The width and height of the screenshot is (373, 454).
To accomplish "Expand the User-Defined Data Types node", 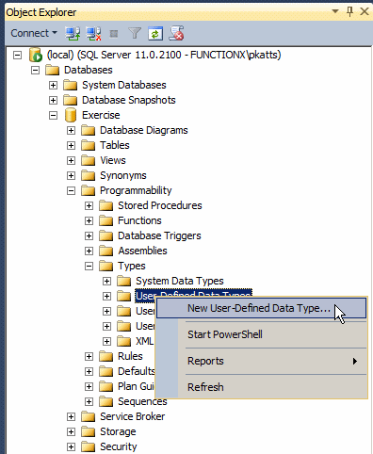I will click(x=106, y=296).
